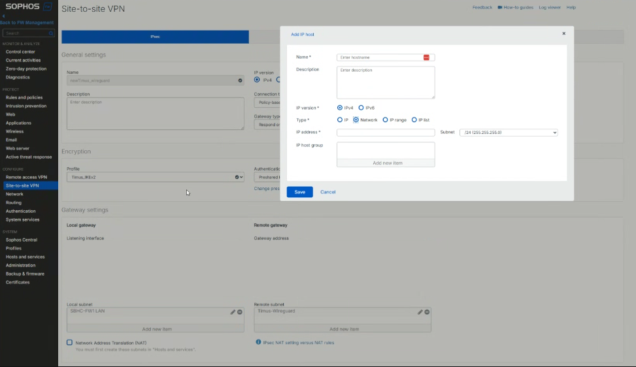The width and height of the screenshot is (636, 367).
Task: Click Save in Add IP host dialog
Action: point(300,192)
